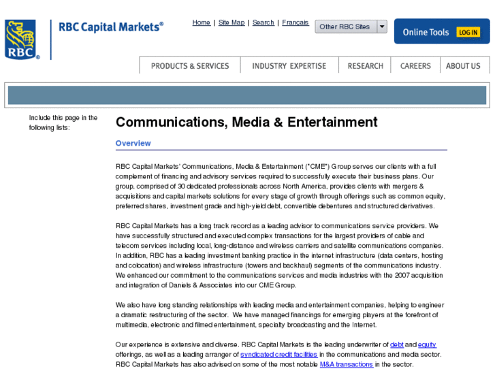Switch to Français language link
495x371 pixels.
coord(296,22)
